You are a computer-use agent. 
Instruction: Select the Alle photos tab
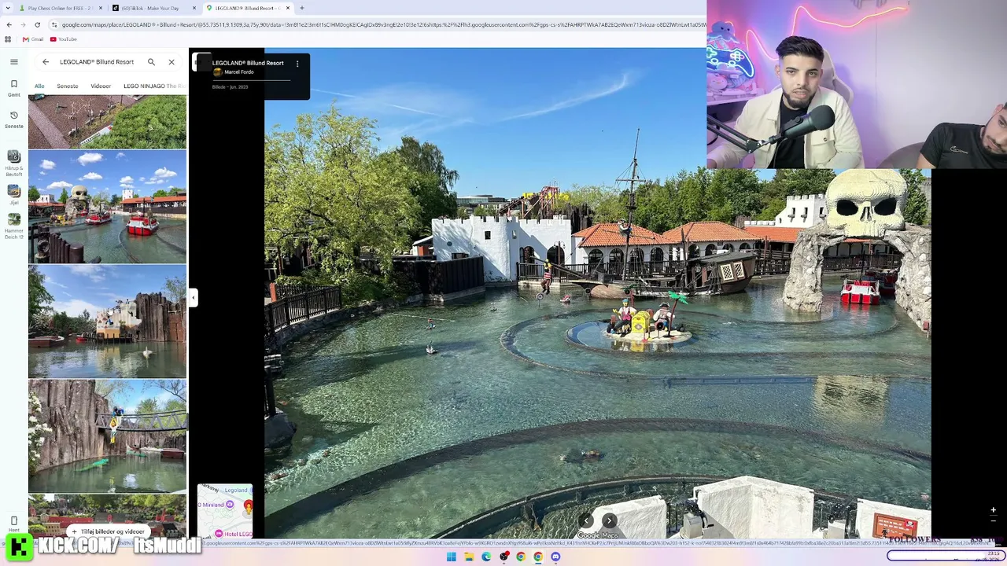[x=39, y=86]
